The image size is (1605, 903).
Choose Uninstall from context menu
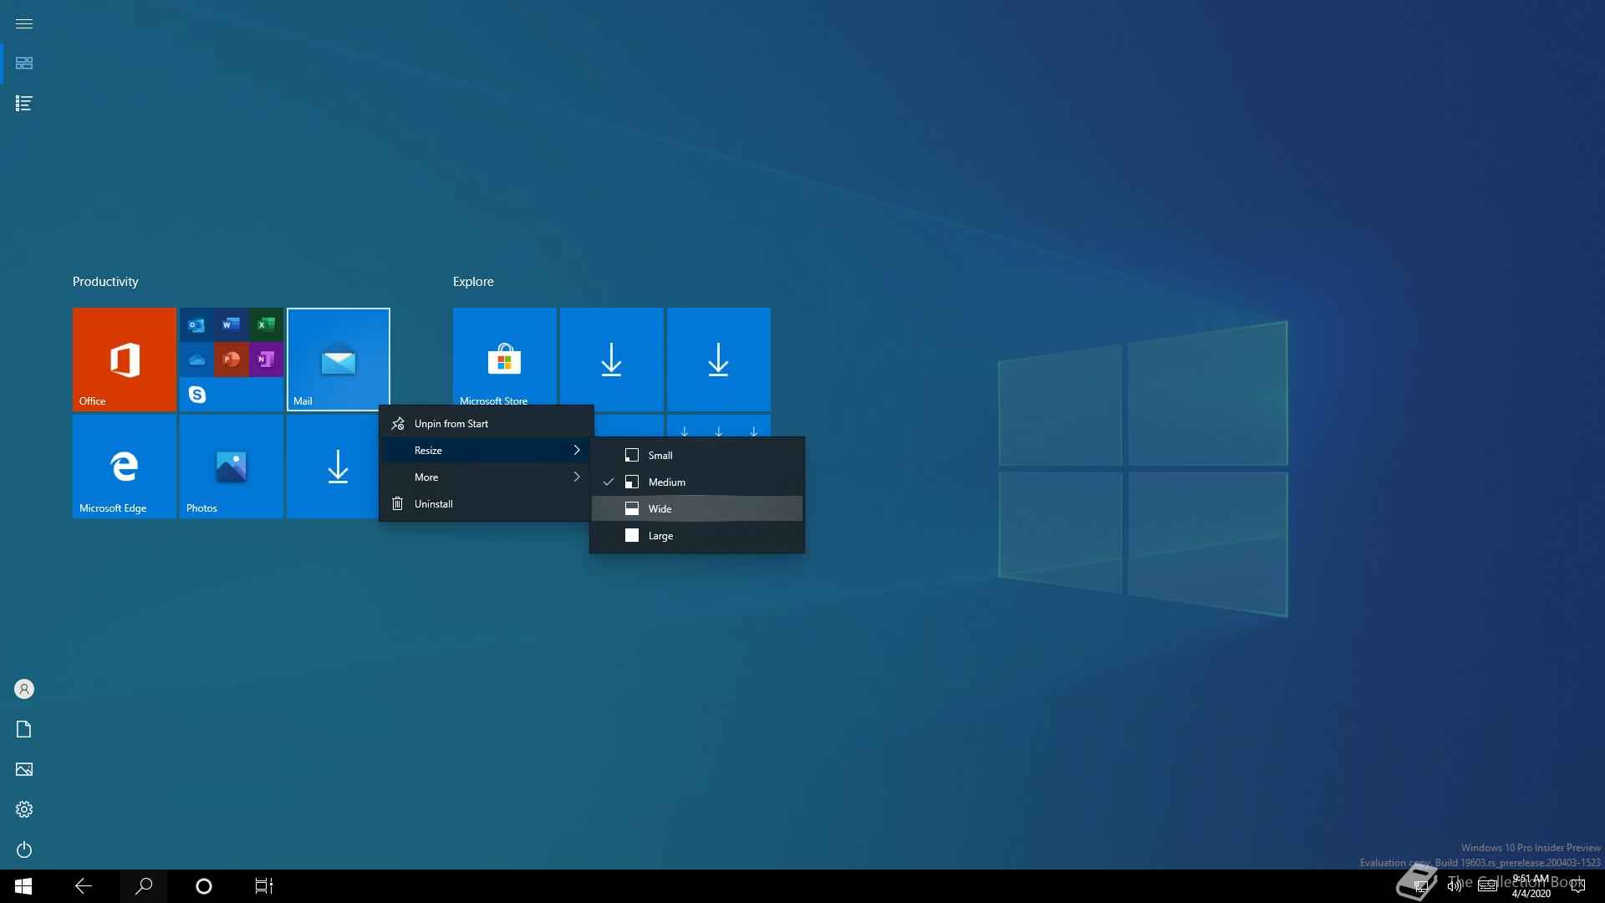[487, 504]
